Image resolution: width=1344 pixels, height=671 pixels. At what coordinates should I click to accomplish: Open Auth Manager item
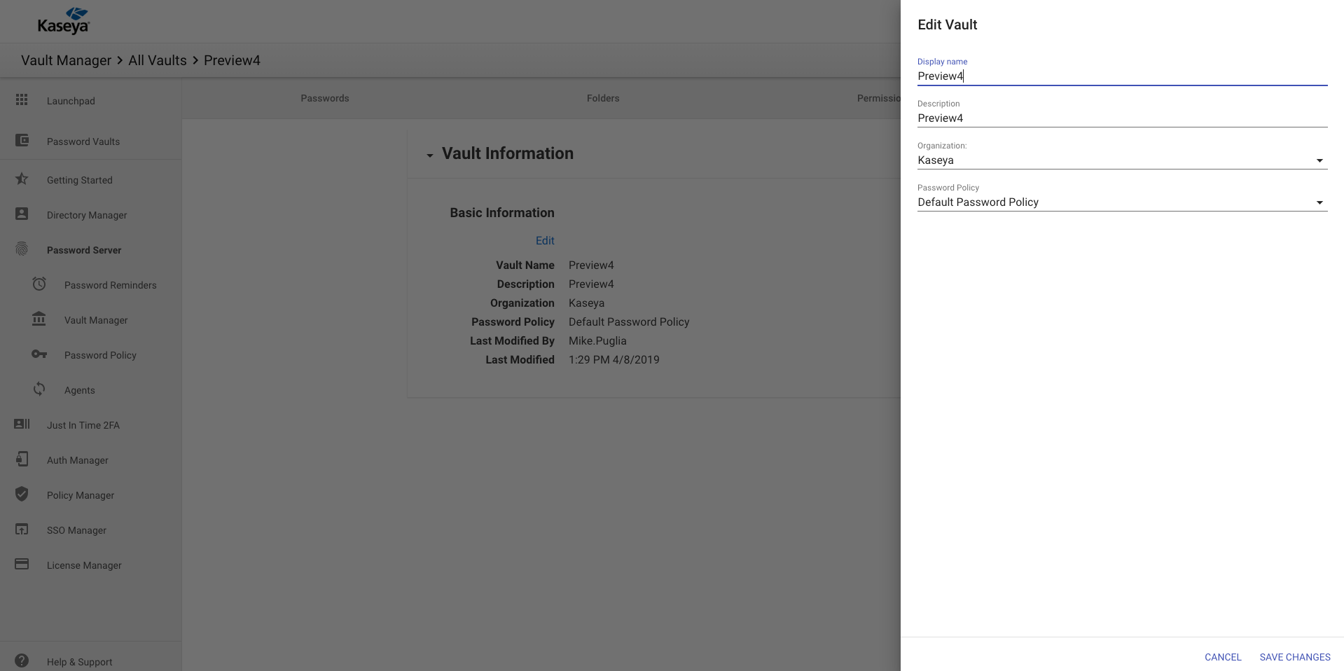coord(78,460)
